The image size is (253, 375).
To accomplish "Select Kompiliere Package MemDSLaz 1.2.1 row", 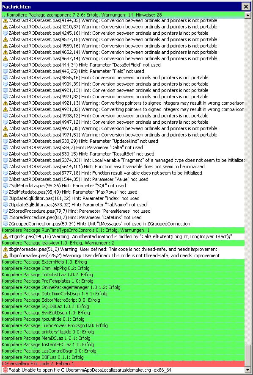I will coord(123,339).
